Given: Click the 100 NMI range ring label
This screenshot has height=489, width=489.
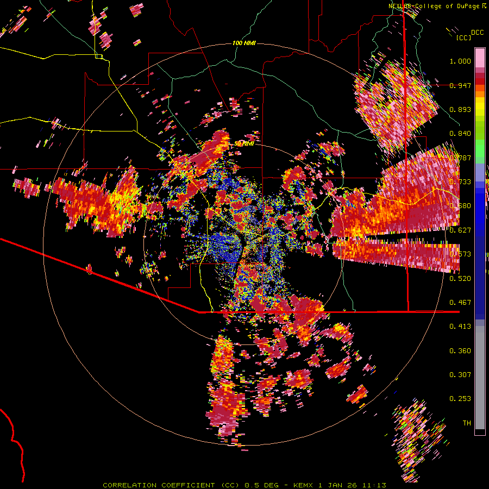Looking at the screenshot, I should coord(244,43).
